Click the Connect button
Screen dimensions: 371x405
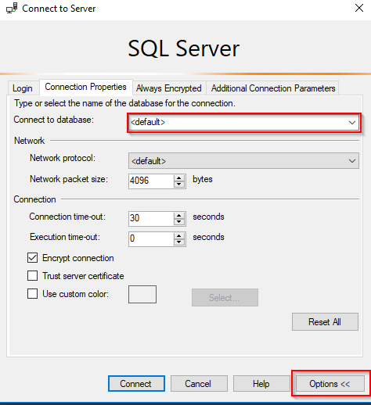(136, 383)
